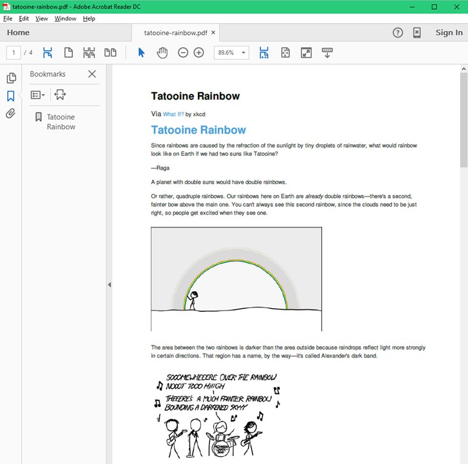Screen dimensions: 468x464
Task: Find the current bookmark icon
Action: [x=60, y=95]
